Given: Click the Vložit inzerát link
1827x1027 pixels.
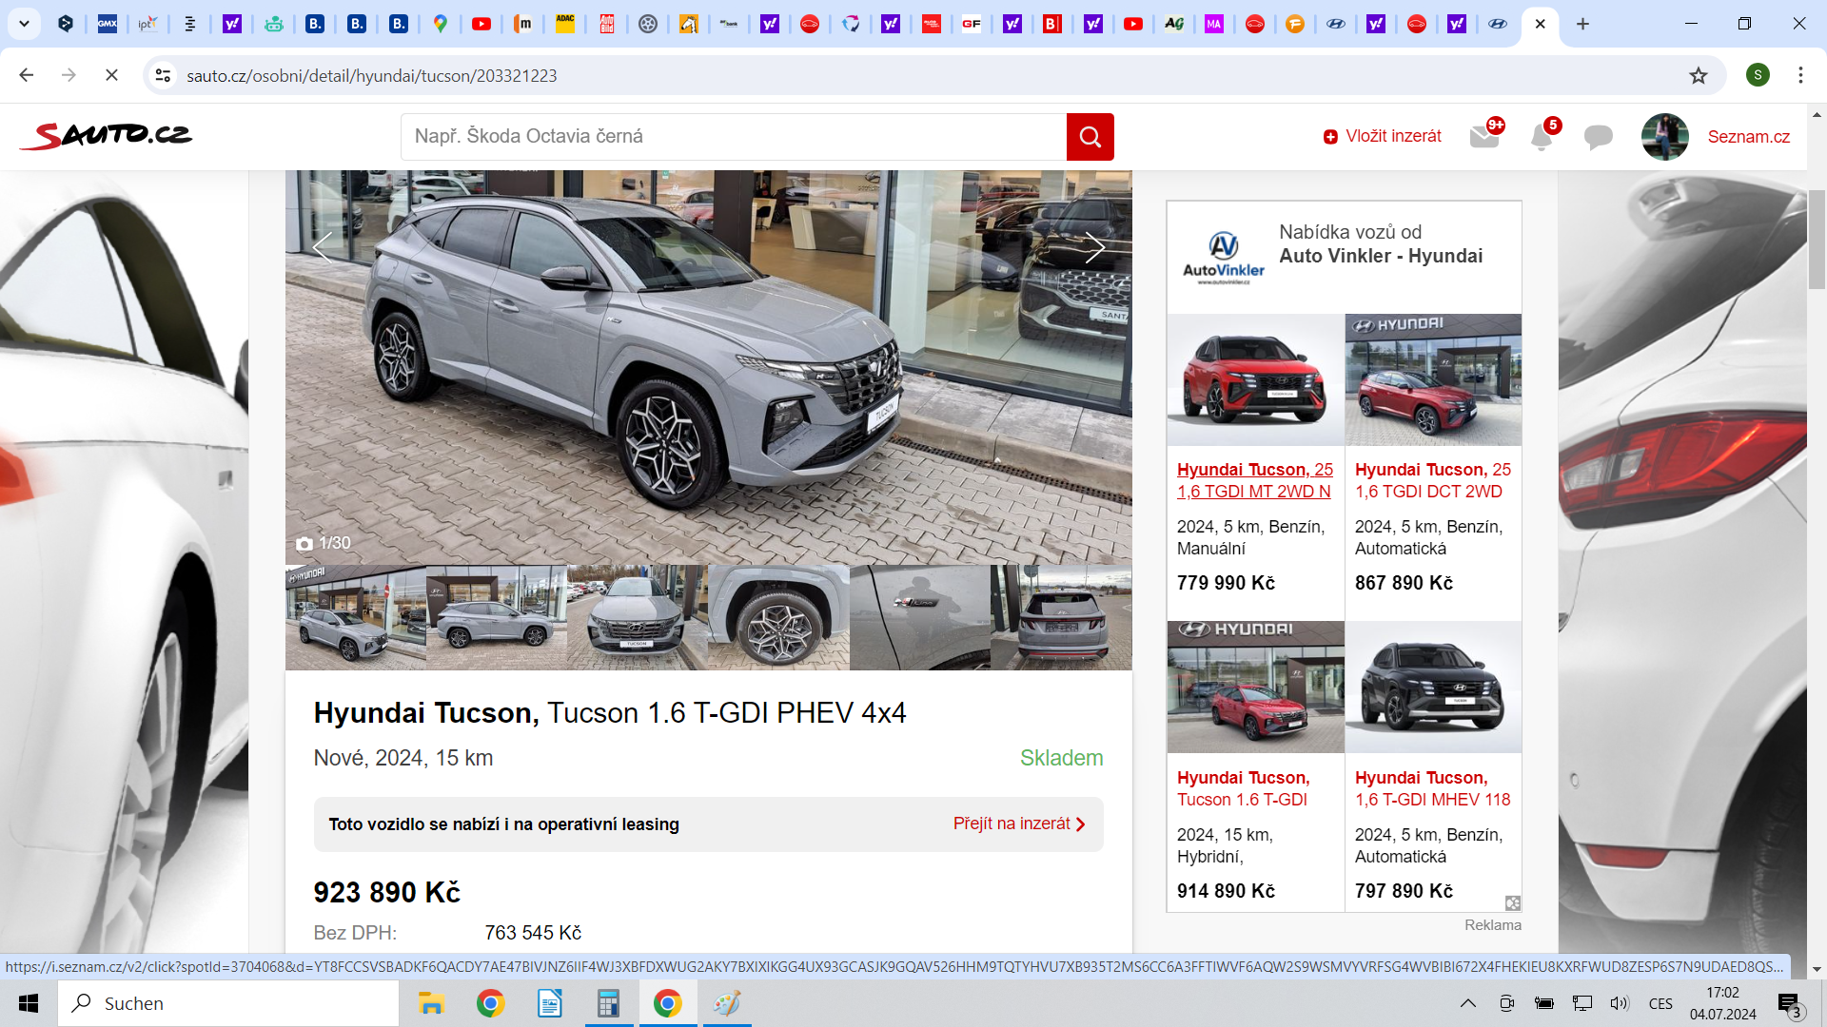Looking at the screenshot, I should pyautogui.click(x=1382, y=137).
